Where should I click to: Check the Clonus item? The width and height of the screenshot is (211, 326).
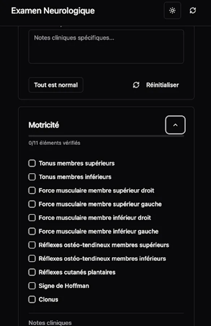(x=31, y=300)
